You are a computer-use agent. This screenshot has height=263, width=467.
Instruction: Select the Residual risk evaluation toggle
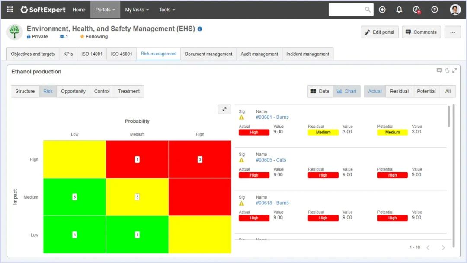[x=399, y=91]
